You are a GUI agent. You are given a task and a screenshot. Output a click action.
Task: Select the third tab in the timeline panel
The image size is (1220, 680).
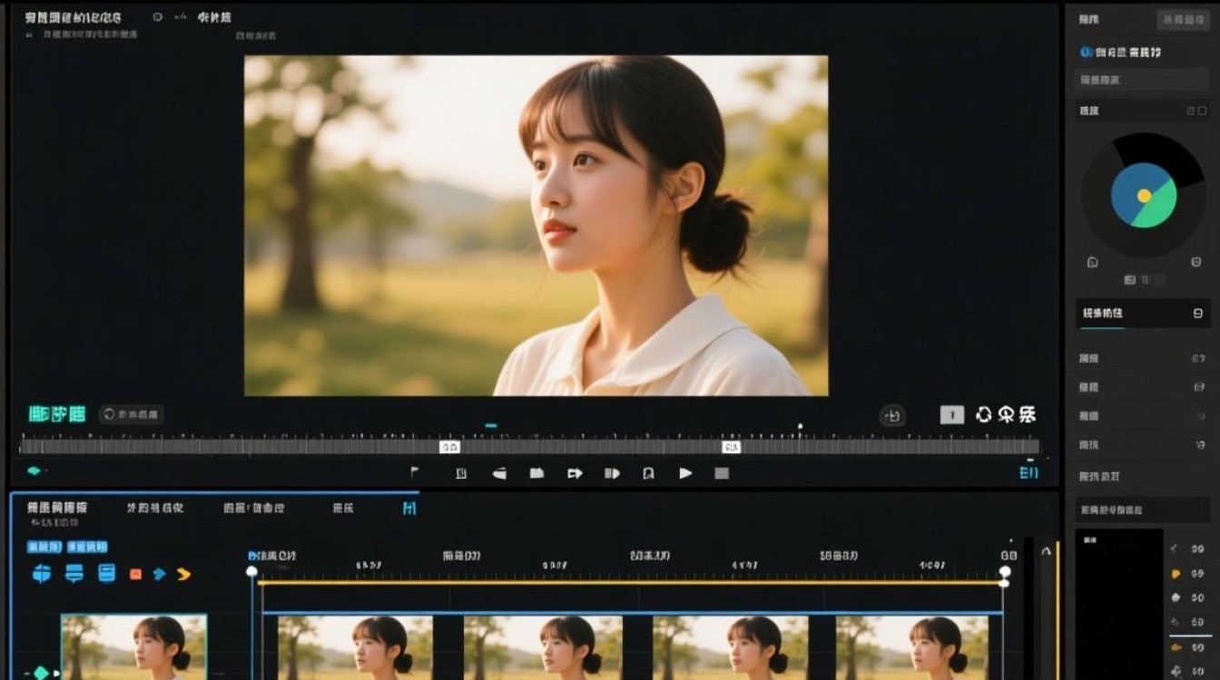[254, 508]
